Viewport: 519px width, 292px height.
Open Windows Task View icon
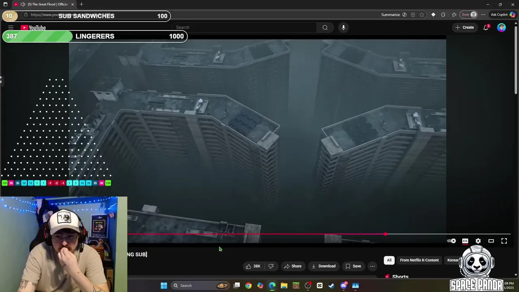237,286
